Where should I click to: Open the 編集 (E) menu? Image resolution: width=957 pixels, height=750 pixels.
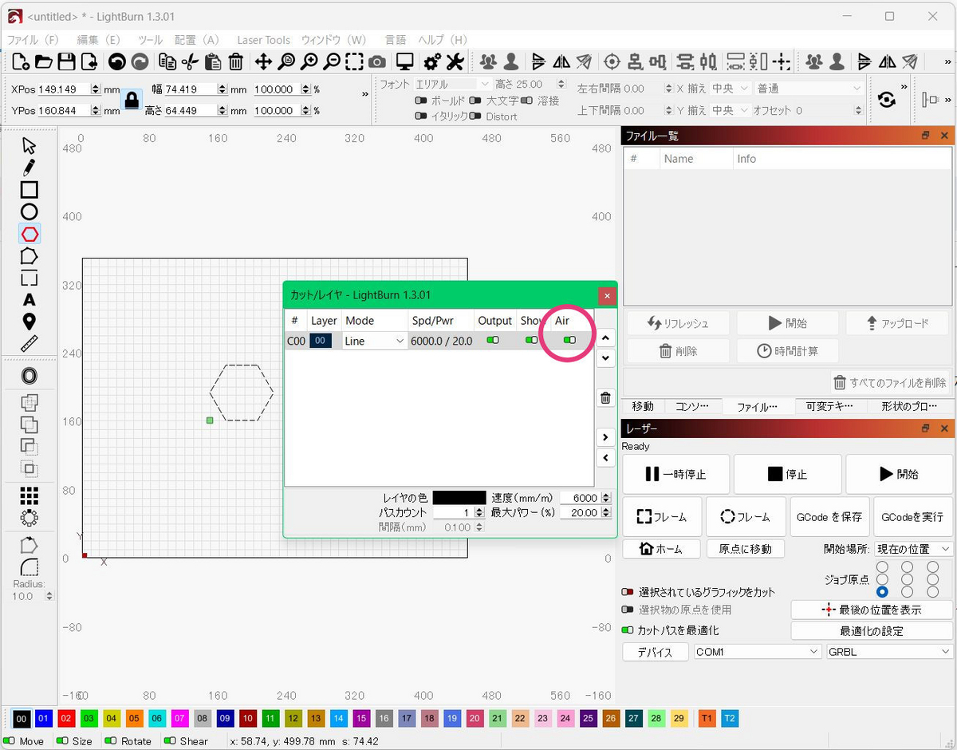[x=99, y=40]
